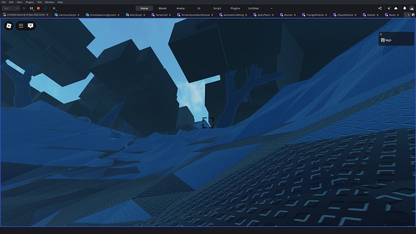Close the ObjectModule tab
The image size is (416, 234).
(356, 15)
